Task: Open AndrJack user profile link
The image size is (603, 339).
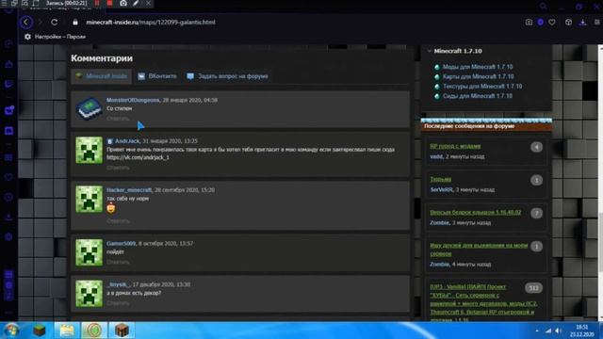Action: pyautogui.click(x=127, y=141)
